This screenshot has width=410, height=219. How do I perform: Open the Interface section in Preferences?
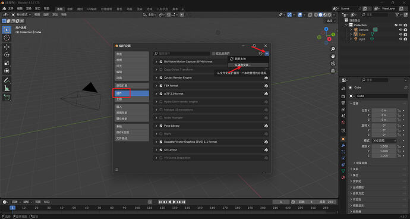(x=132, y=54)
